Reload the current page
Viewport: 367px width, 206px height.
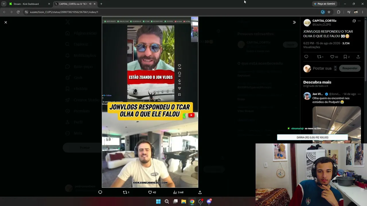pos(18,12)
